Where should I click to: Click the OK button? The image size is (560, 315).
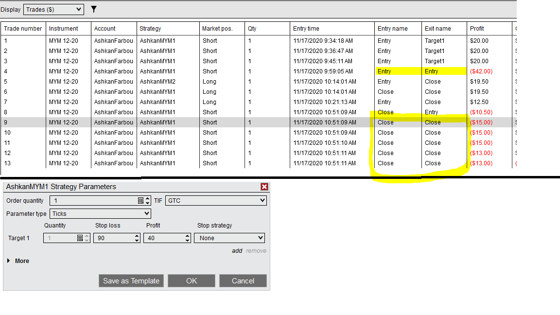191,280
